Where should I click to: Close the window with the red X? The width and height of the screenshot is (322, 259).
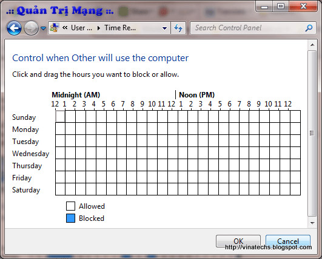click(303, 7)
